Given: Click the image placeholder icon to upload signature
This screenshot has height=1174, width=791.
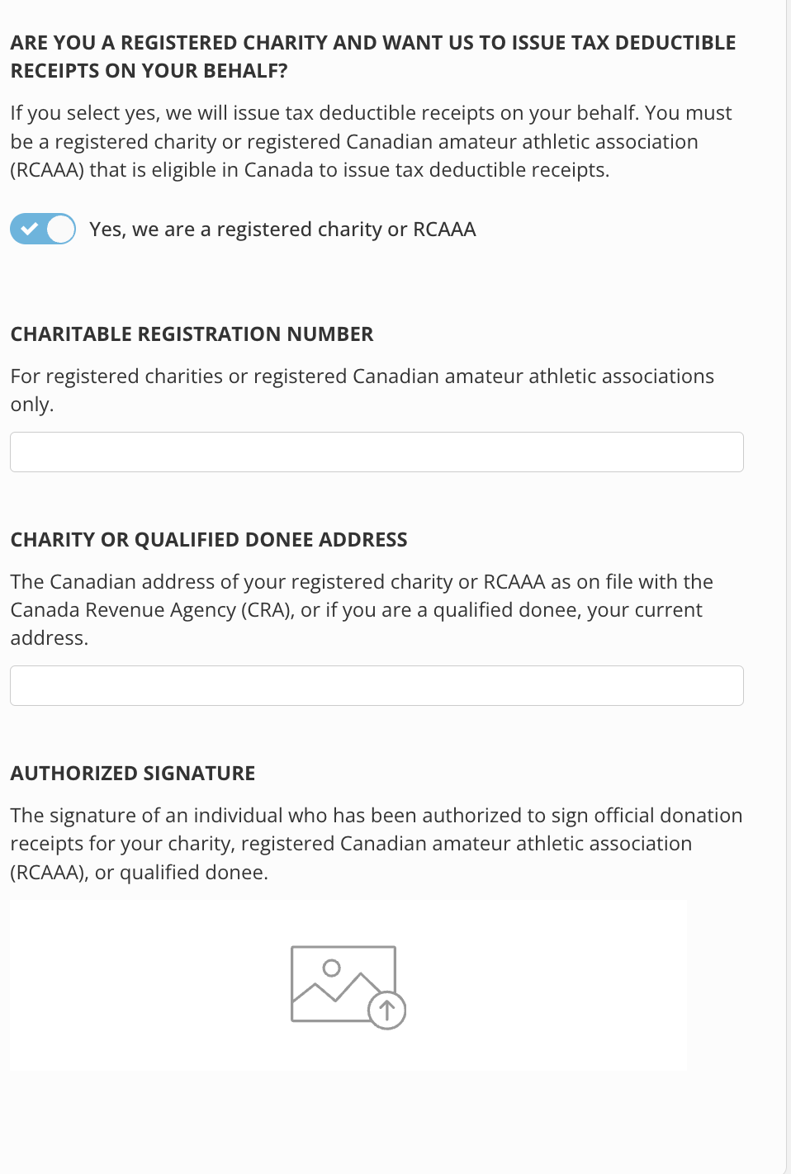Looking at the screenshot, I should tap(348, 987).
